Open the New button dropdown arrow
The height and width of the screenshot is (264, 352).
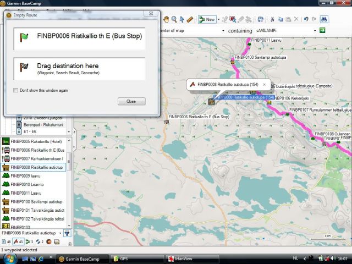tap(218, 19)
